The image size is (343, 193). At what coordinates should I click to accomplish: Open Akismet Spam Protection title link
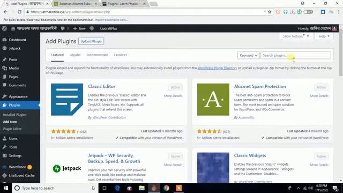[x=260, y=86]
